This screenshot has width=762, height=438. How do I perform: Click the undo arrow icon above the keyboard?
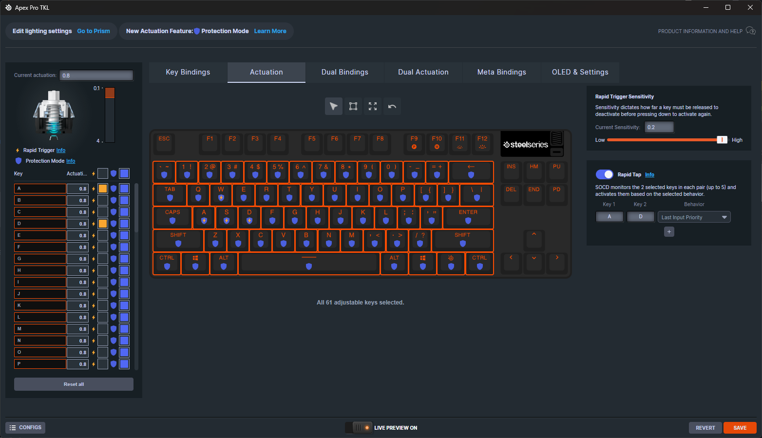coord(392,106)
